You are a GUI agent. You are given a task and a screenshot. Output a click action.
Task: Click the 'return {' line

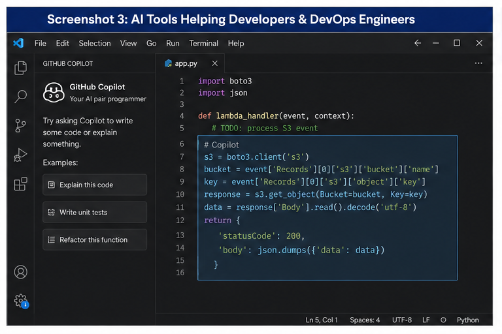click(222, 220)
